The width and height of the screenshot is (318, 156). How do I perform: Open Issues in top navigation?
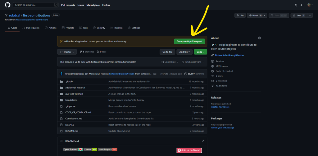[81, 5]
